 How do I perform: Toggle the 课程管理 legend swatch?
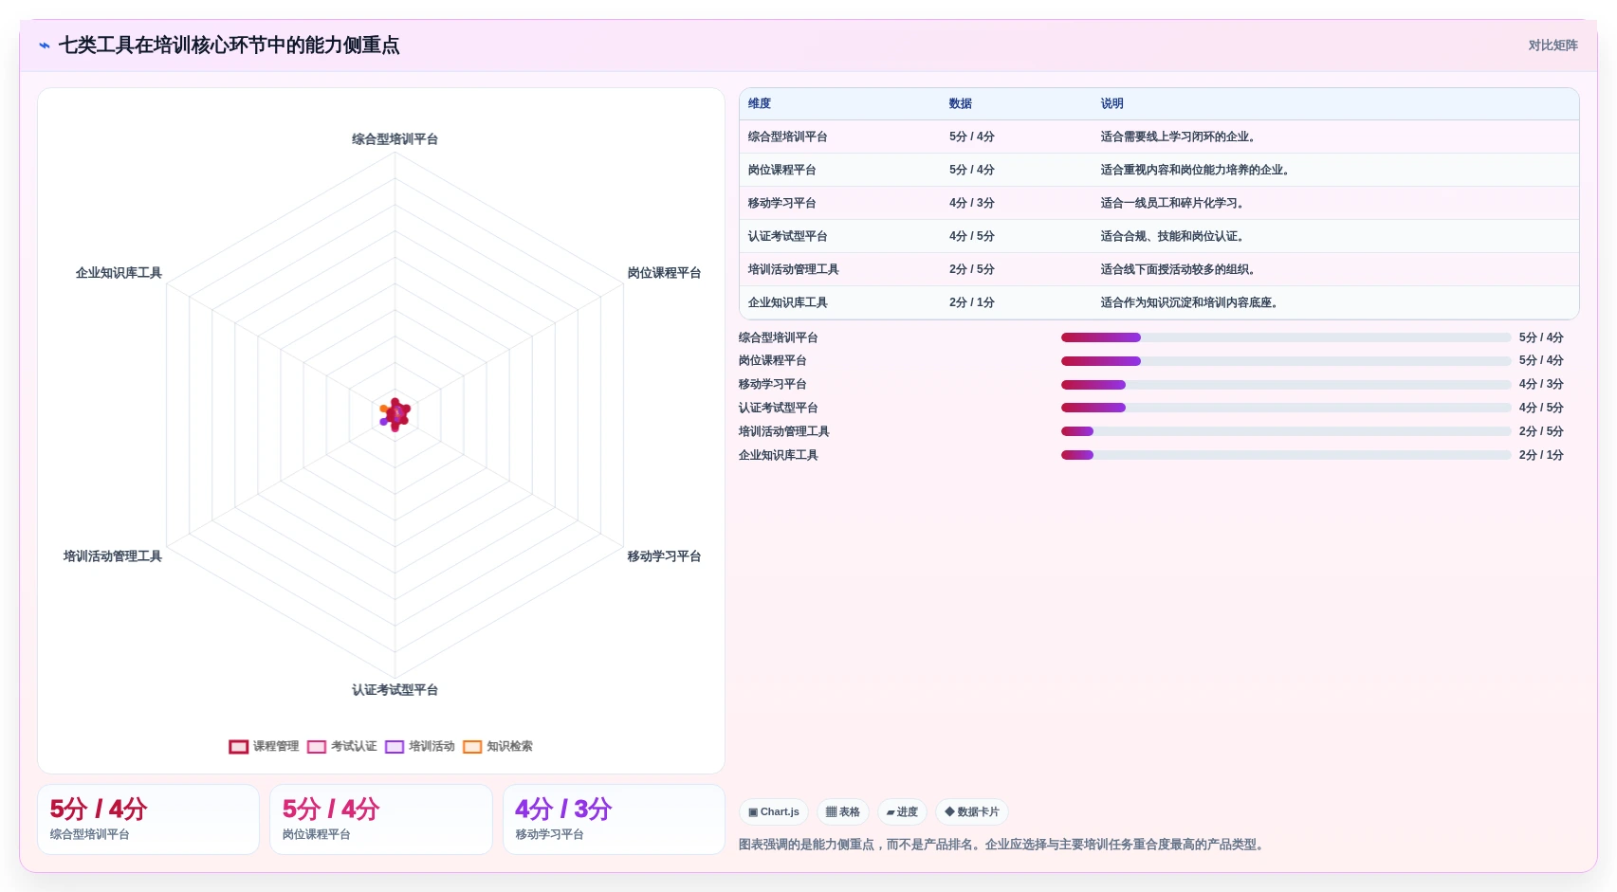pos(238,747)
